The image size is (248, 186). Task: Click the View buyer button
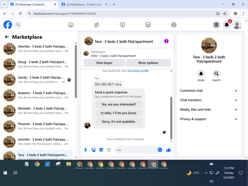point(104,63)
